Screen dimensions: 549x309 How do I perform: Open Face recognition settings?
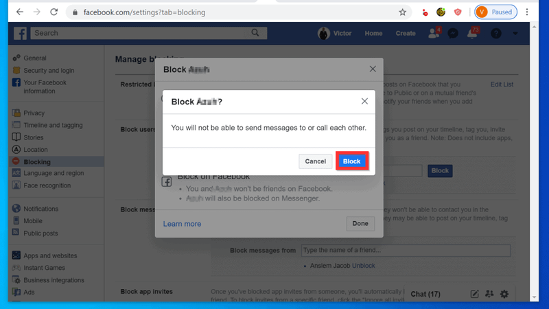click(x=47, y=185)
